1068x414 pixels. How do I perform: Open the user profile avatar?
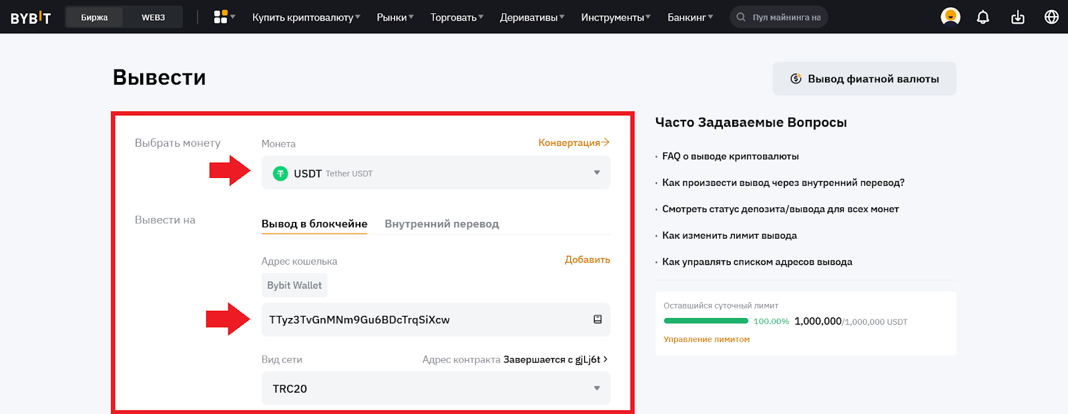pyautogui.click(x=951, y=17)
